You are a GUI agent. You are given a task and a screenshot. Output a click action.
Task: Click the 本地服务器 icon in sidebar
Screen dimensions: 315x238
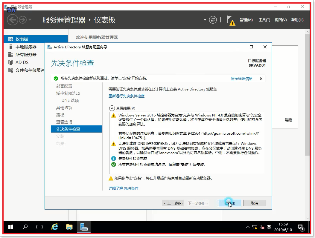click(11, 47)
